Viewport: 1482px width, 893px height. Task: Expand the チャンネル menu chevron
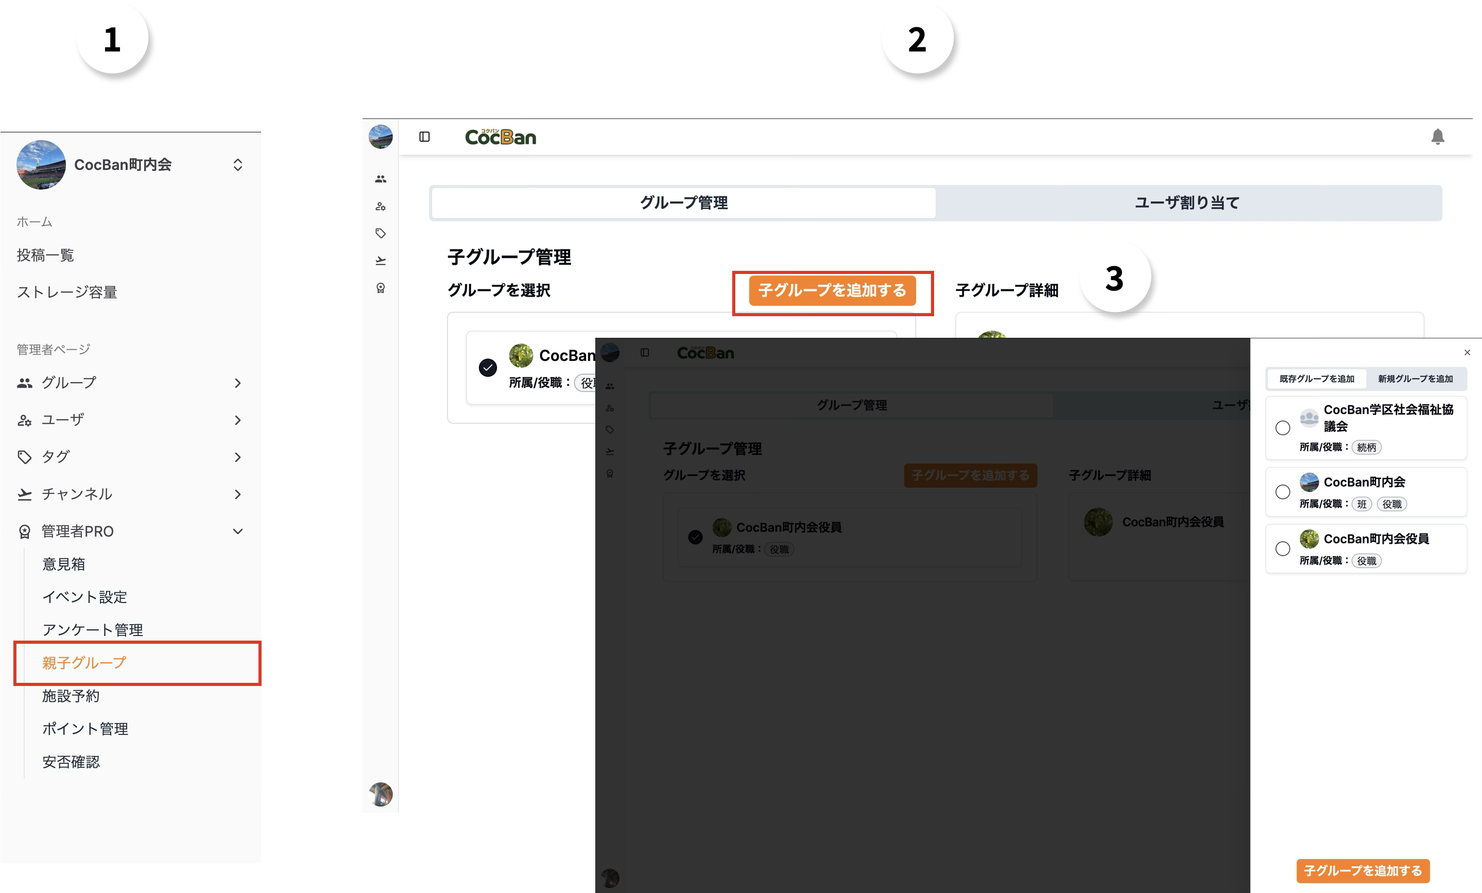coord(237,494)
